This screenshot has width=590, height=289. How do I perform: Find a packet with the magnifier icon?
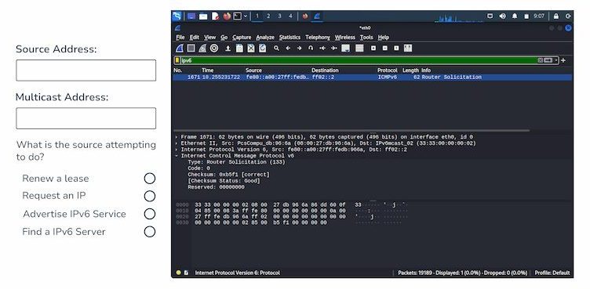click(276, 48)
